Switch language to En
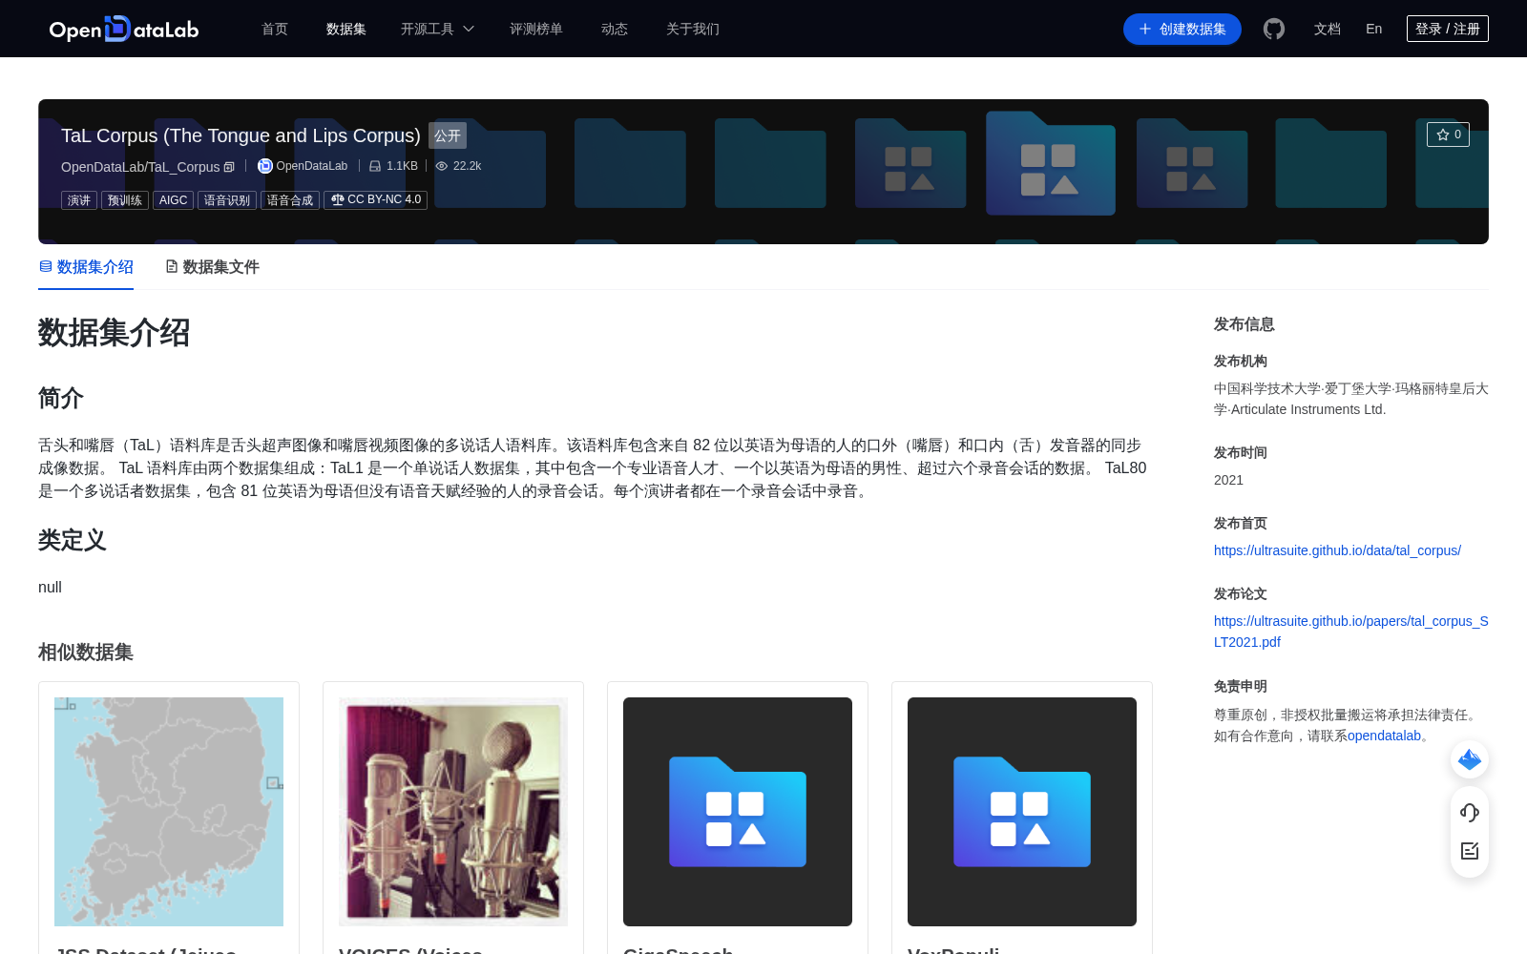 point(1374,29)
